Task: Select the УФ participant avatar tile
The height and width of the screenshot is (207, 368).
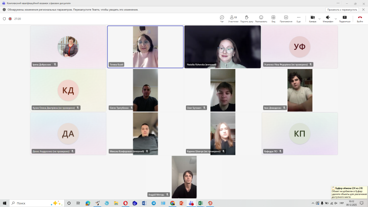Action: (x=299, y=46)
